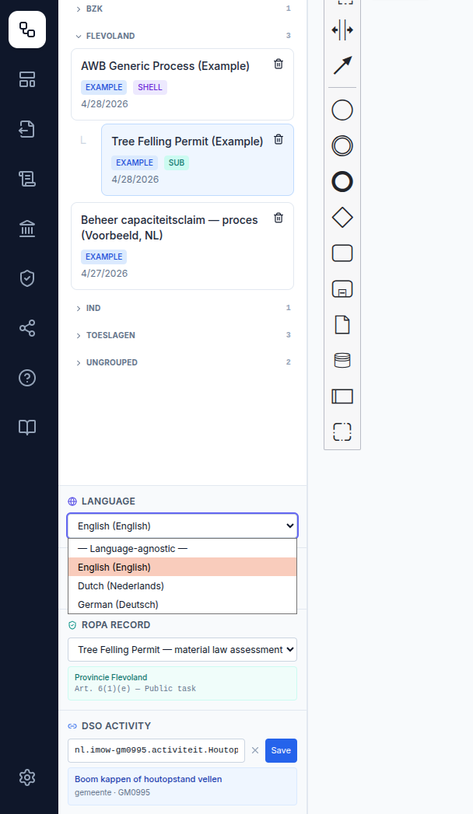The width and height of the screenshot is (473, 814).
Task: Delete Tree Felling Permit with trash icon
Action: coord(279,139)
